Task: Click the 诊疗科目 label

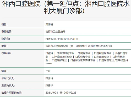Action: pyautogui.click(x=7, y=53)
